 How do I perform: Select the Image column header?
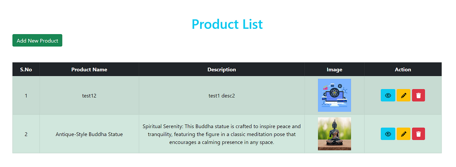click(x=334, y=70)
